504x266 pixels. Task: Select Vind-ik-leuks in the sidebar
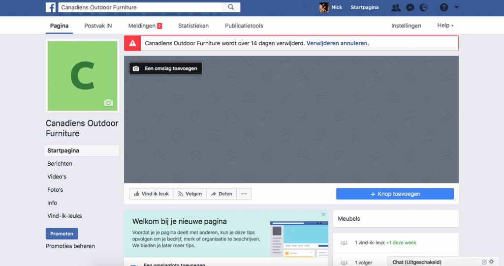click(x=64, y=216)
